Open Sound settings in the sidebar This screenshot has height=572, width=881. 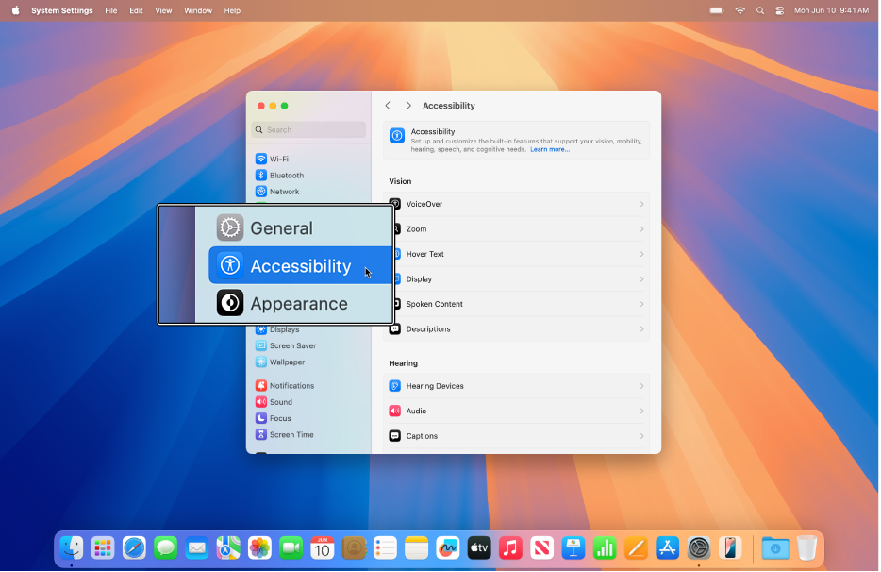point(278,401)
